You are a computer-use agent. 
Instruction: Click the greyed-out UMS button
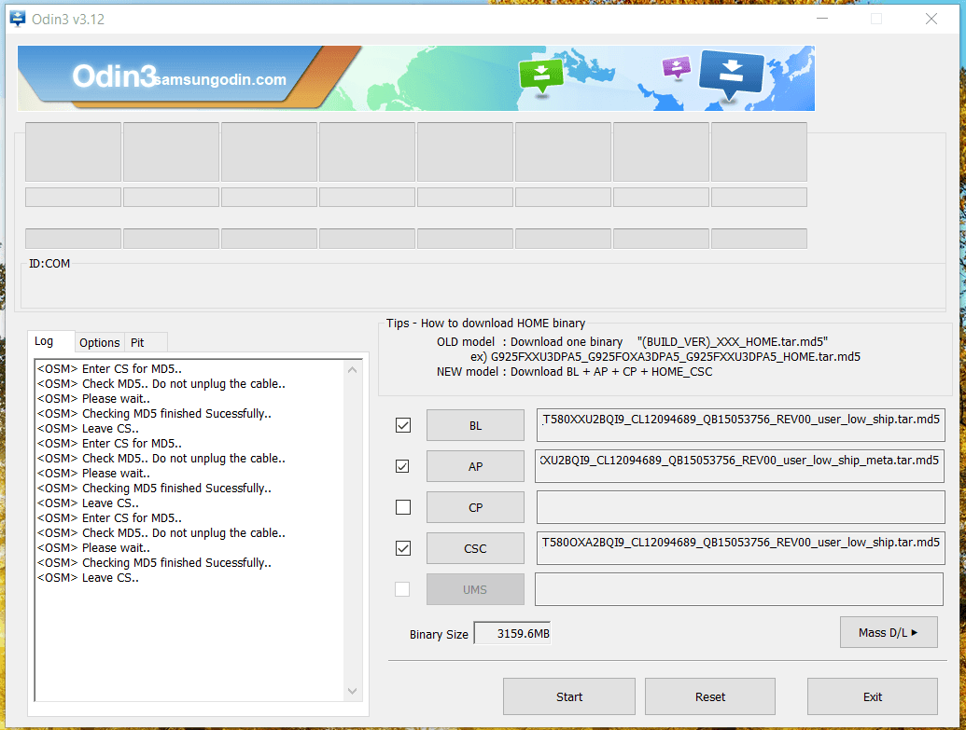coord(475,589)
